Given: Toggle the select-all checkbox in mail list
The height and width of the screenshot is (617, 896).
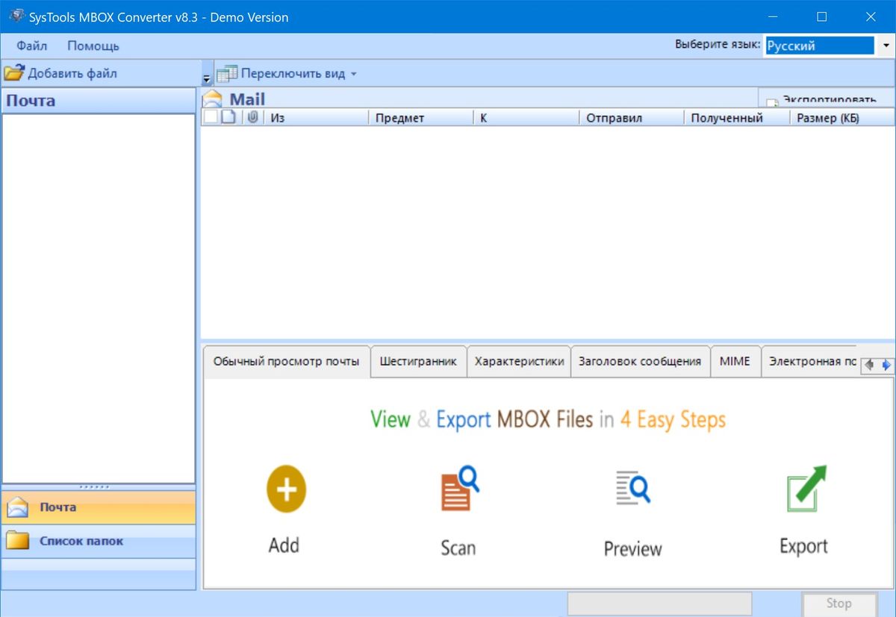Looking at the screenshot, I should (210, 117).
